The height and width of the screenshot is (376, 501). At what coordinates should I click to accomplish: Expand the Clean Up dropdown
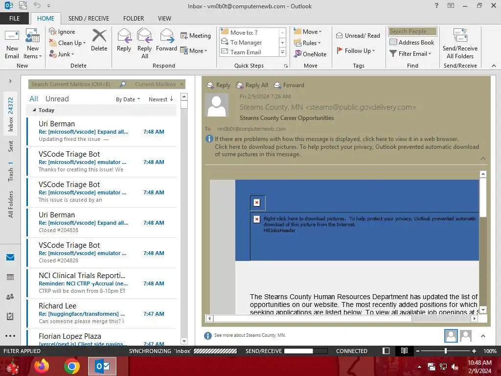click(x=84, y=43)
